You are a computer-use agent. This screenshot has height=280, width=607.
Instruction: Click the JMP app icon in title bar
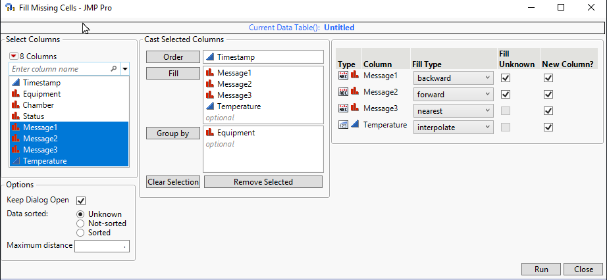tap(9, 8)
